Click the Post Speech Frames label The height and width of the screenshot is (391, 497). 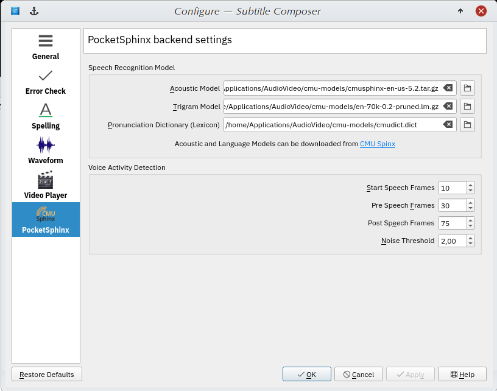[x=401, y=224]
